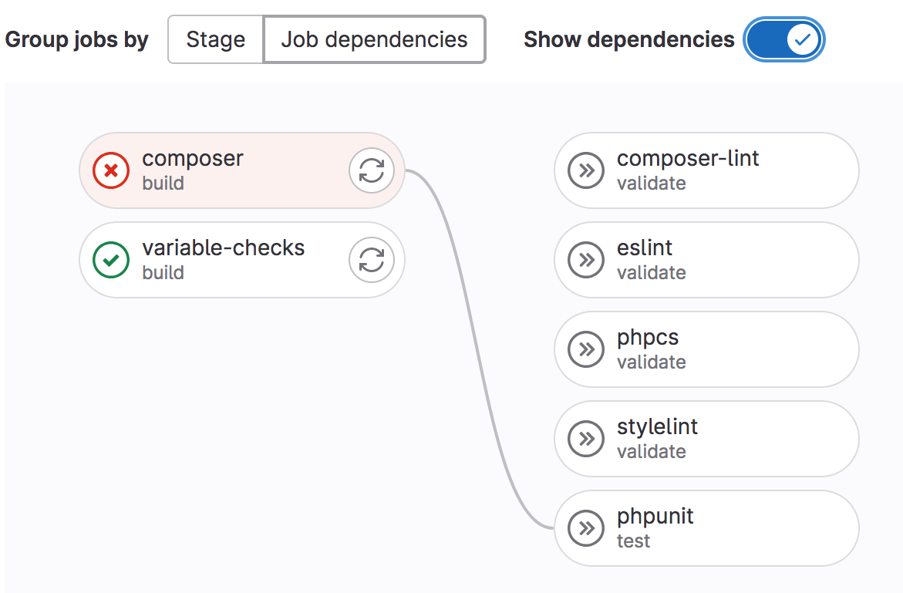Open the stylelint validate job
The width and height of the screenshot is (903, 593).
click(657, 427)
